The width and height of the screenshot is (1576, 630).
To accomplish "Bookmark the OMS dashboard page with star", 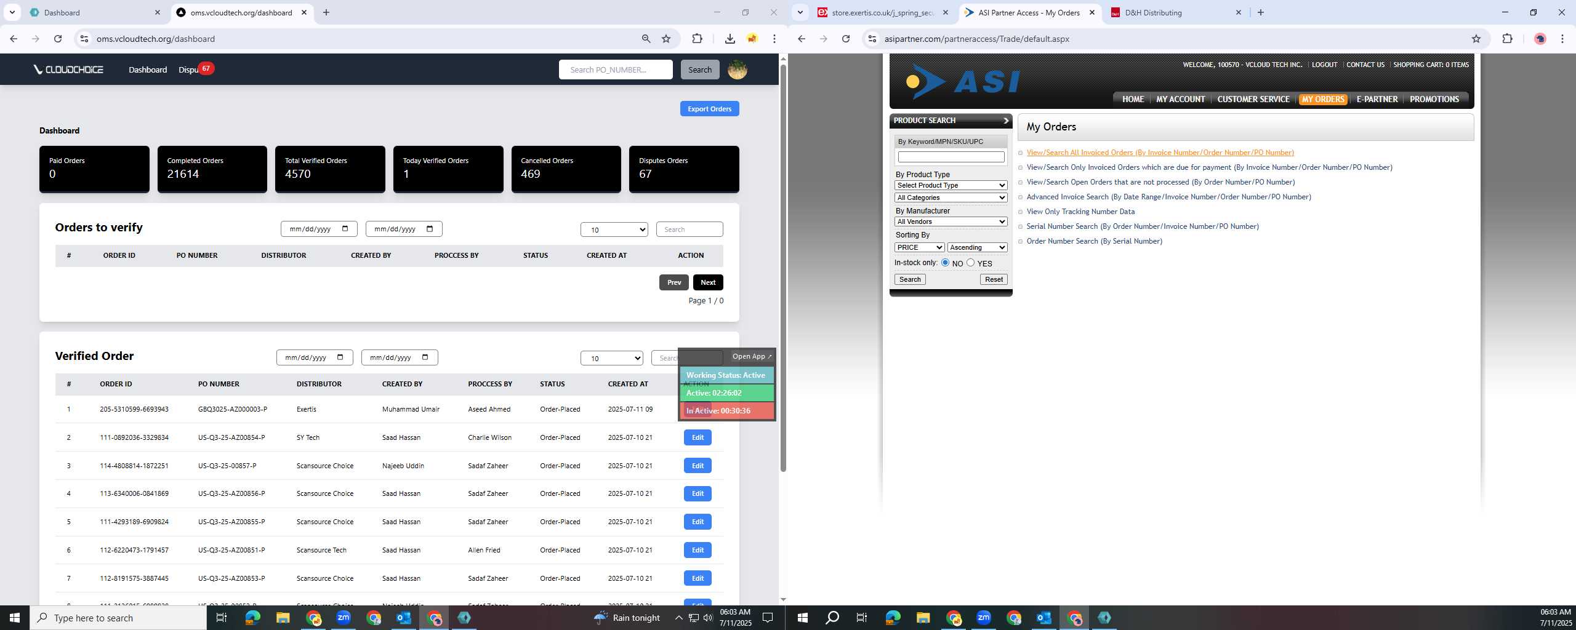I will coord(665,39).
